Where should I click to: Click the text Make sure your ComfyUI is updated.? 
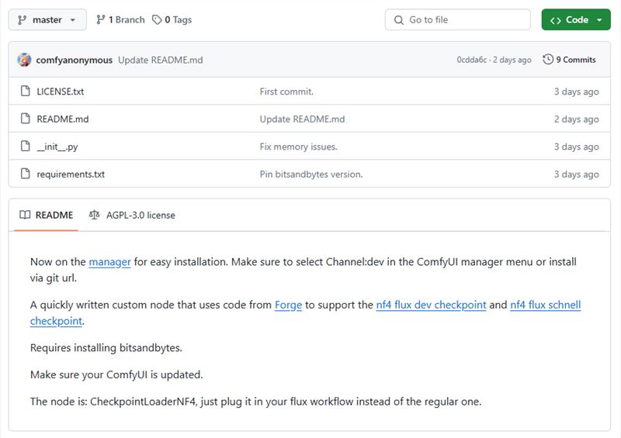point(116,374)
